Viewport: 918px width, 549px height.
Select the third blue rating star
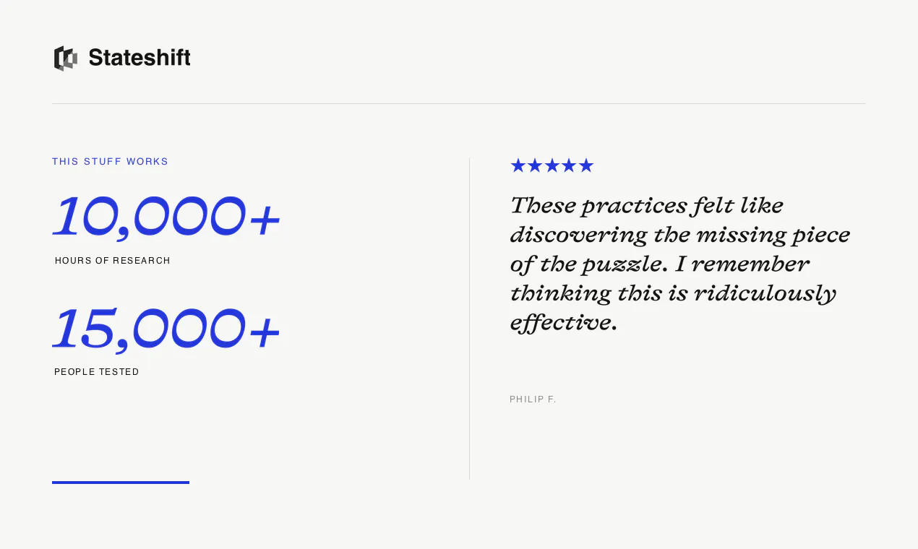pos(552,165)
